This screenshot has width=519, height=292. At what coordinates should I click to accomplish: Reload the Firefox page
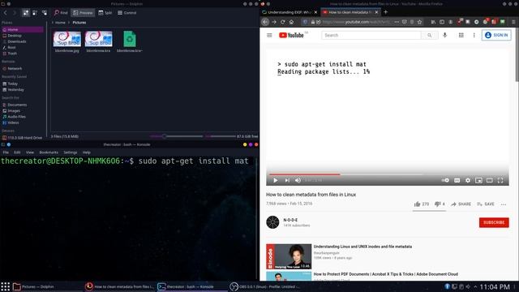pos(283,22)
